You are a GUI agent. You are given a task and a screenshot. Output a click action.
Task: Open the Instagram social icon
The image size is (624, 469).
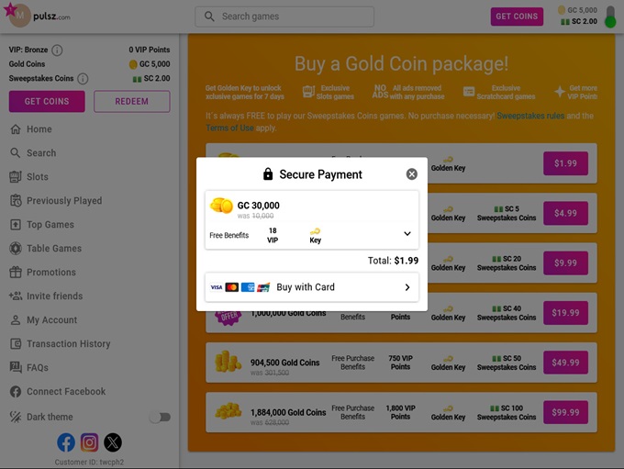pos(89,442)
